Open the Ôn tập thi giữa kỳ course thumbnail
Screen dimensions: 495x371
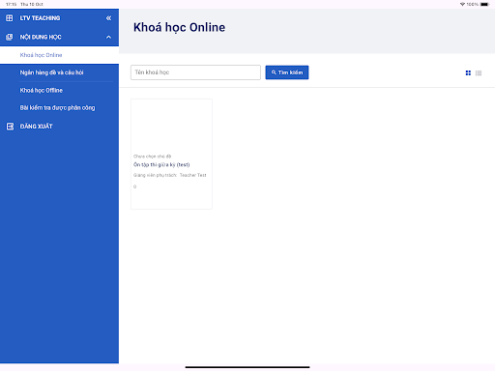(x=171, y=126)
